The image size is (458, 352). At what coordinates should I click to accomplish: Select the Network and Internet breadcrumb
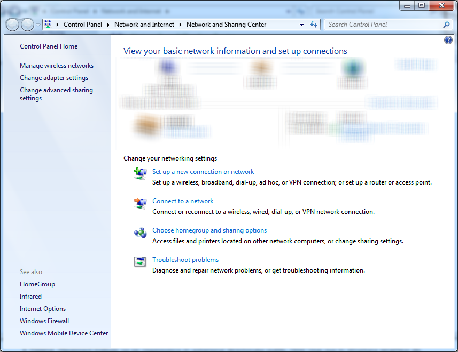click(144, 25)
